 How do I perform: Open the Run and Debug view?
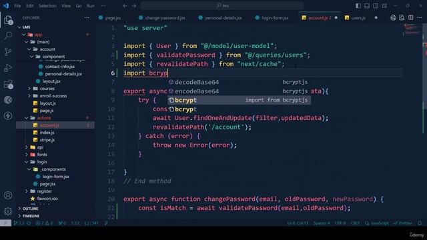[8, 68]
